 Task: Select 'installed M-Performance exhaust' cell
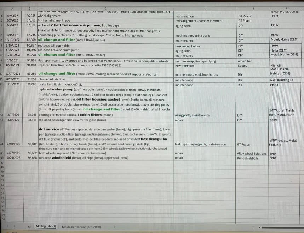coord(105,33)
